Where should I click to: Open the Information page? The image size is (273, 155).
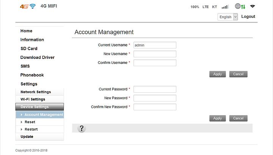32,40
